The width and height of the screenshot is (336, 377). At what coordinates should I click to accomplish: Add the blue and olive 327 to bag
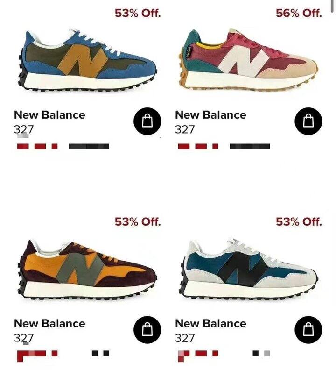point(147,121)
